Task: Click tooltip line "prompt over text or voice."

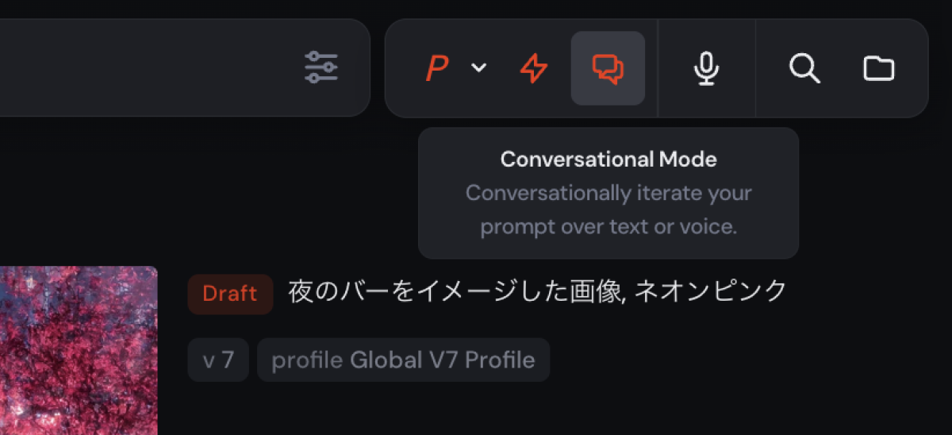Action: click(x=608, y=227)
